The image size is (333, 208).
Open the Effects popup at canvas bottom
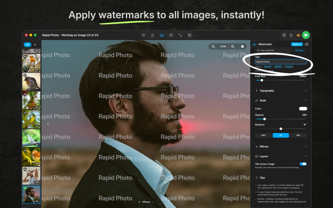coord(146,202)
